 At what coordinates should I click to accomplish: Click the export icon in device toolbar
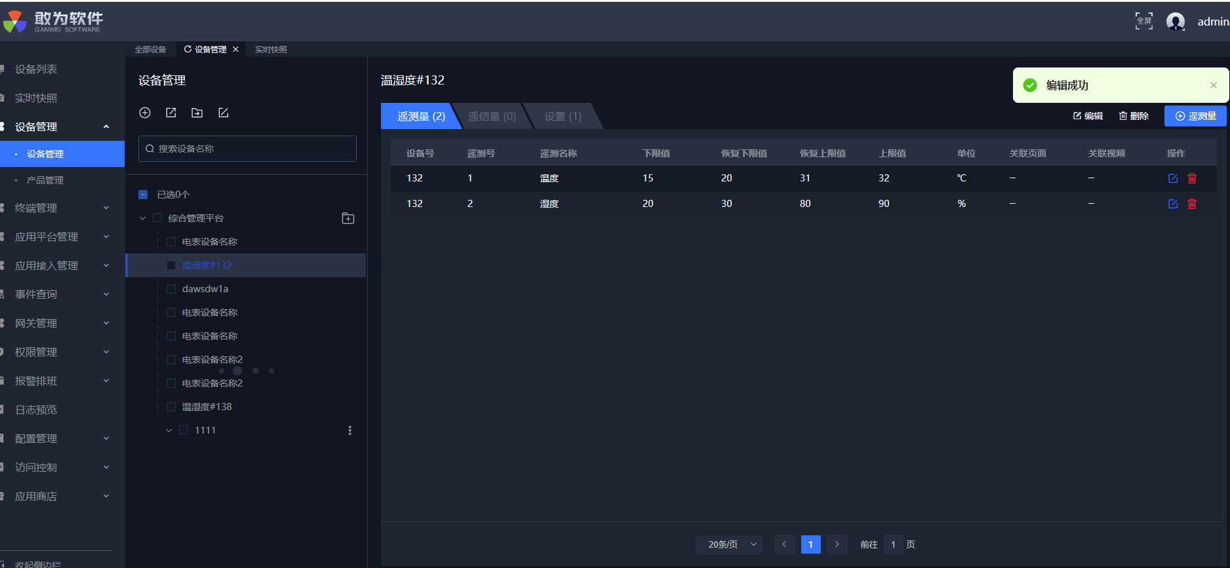point(171,113)
